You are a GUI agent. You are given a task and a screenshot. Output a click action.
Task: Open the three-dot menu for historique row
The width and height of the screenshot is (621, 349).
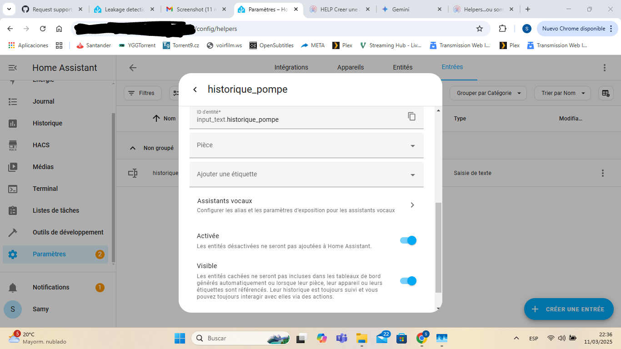tap(602, 173)
